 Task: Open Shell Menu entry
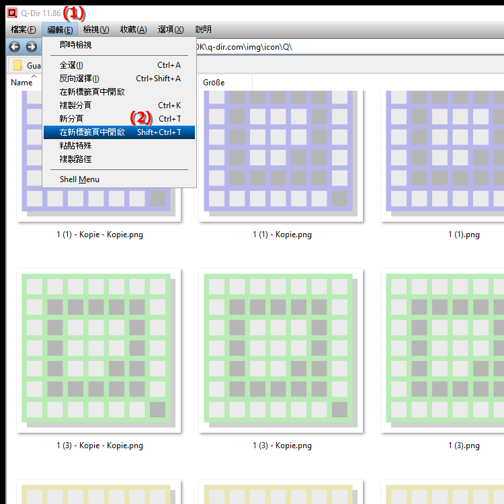[119, 179]
